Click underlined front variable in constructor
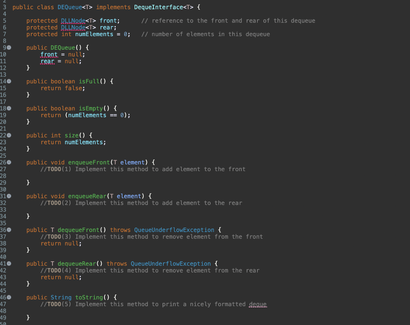 point(48,54)
